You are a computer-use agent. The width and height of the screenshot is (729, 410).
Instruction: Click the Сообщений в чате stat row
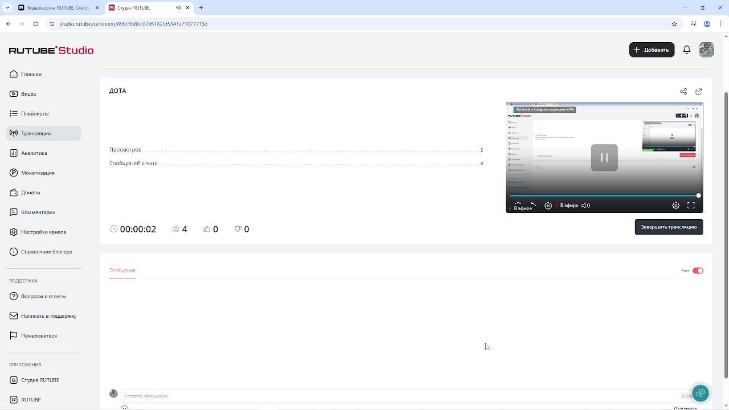(296, 163)
